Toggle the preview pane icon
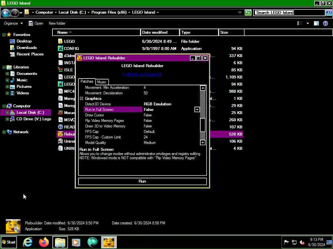Screen dimensions: 333x249 (316, 23)
